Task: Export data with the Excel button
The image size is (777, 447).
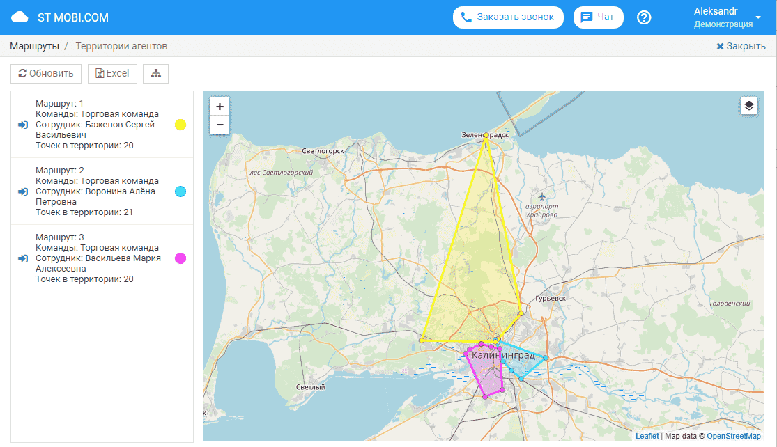Action: (112, 74)
